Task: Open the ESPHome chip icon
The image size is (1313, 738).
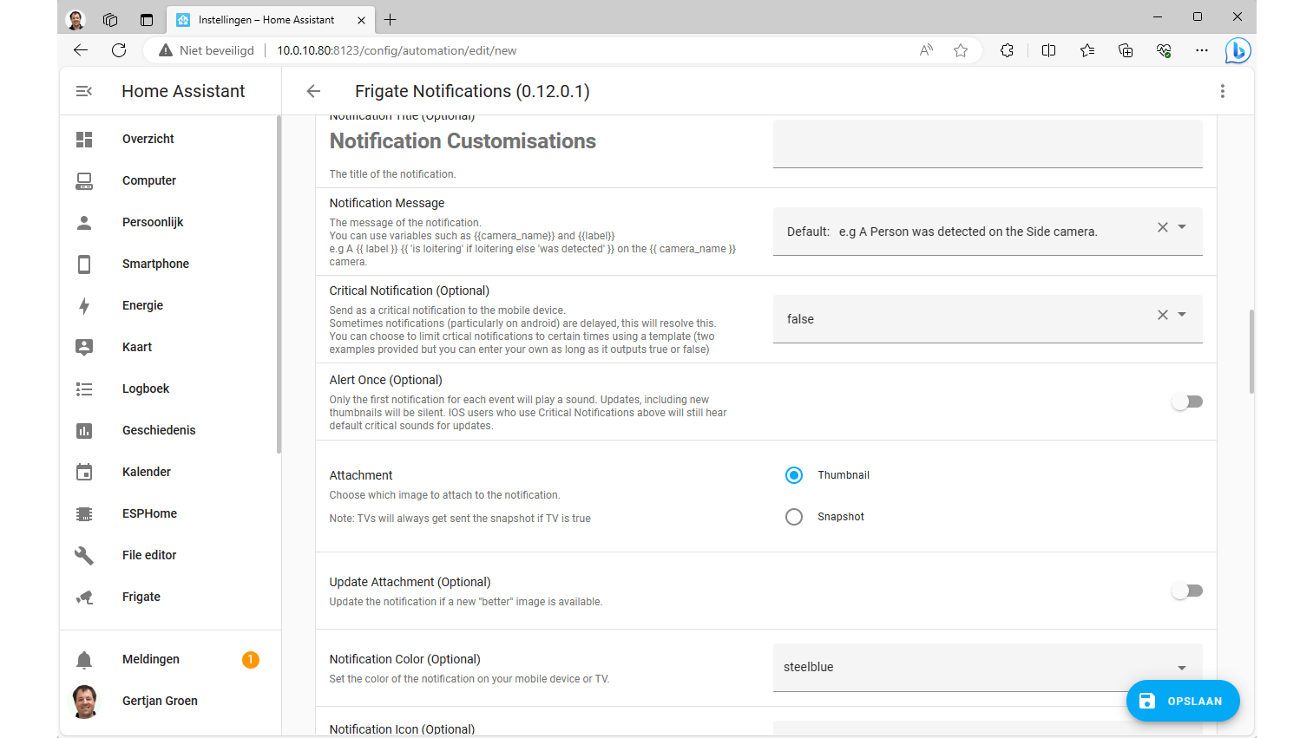Action: point(84,513)
